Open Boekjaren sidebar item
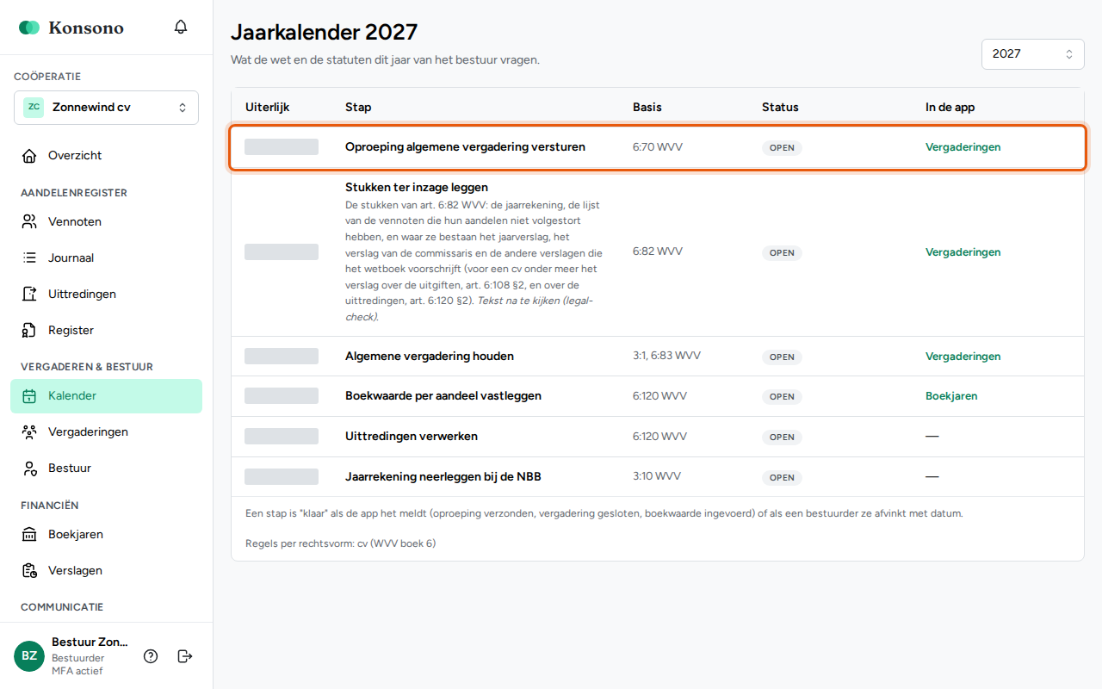 click(x=106, y=535)
